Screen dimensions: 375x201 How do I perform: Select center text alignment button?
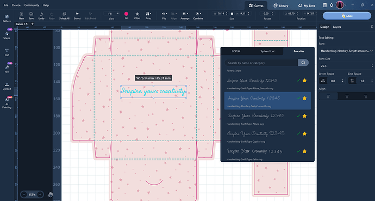(x=347, y=96)
